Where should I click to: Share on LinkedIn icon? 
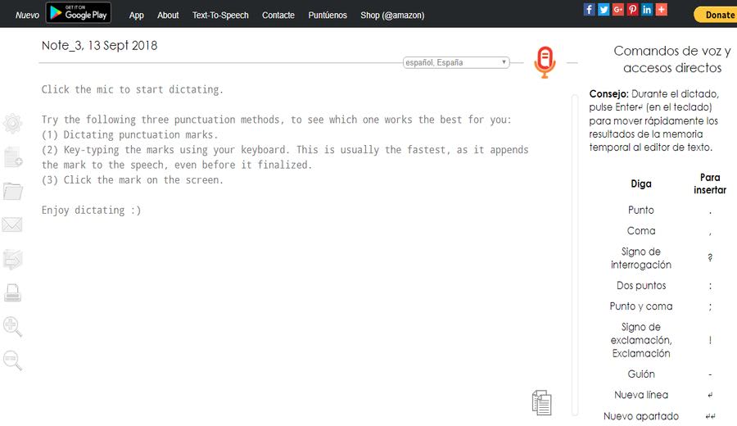click(647, 9)
